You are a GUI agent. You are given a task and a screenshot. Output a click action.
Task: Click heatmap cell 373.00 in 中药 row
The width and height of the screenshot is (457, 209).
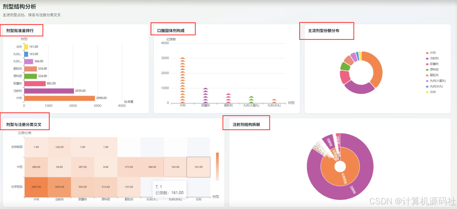click(129, 167)
